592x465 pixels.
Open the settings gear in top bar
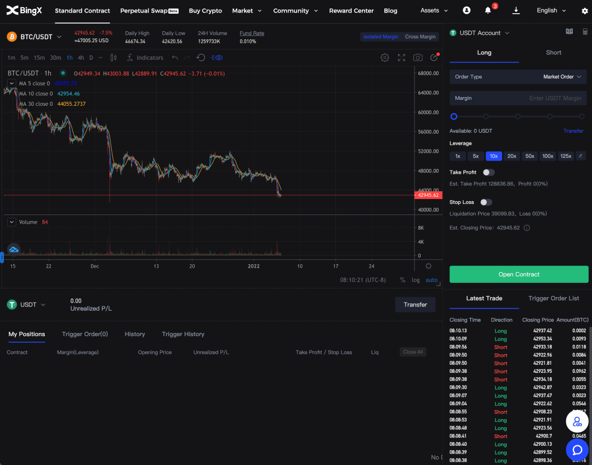[x=585, y=11]
